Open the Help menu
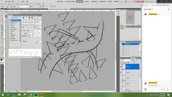This screenshot has height=97, width=172. pos(43,4)
